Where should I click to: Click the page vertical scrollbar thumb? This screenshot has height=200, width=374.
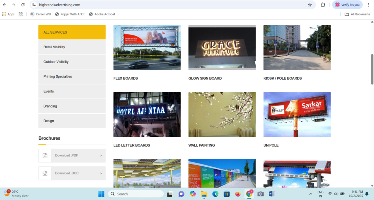pos(372,69)
